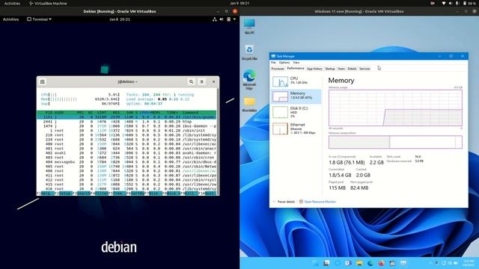Click the F9 Kill key in htop
479x269 pixels.
(189, 194)
